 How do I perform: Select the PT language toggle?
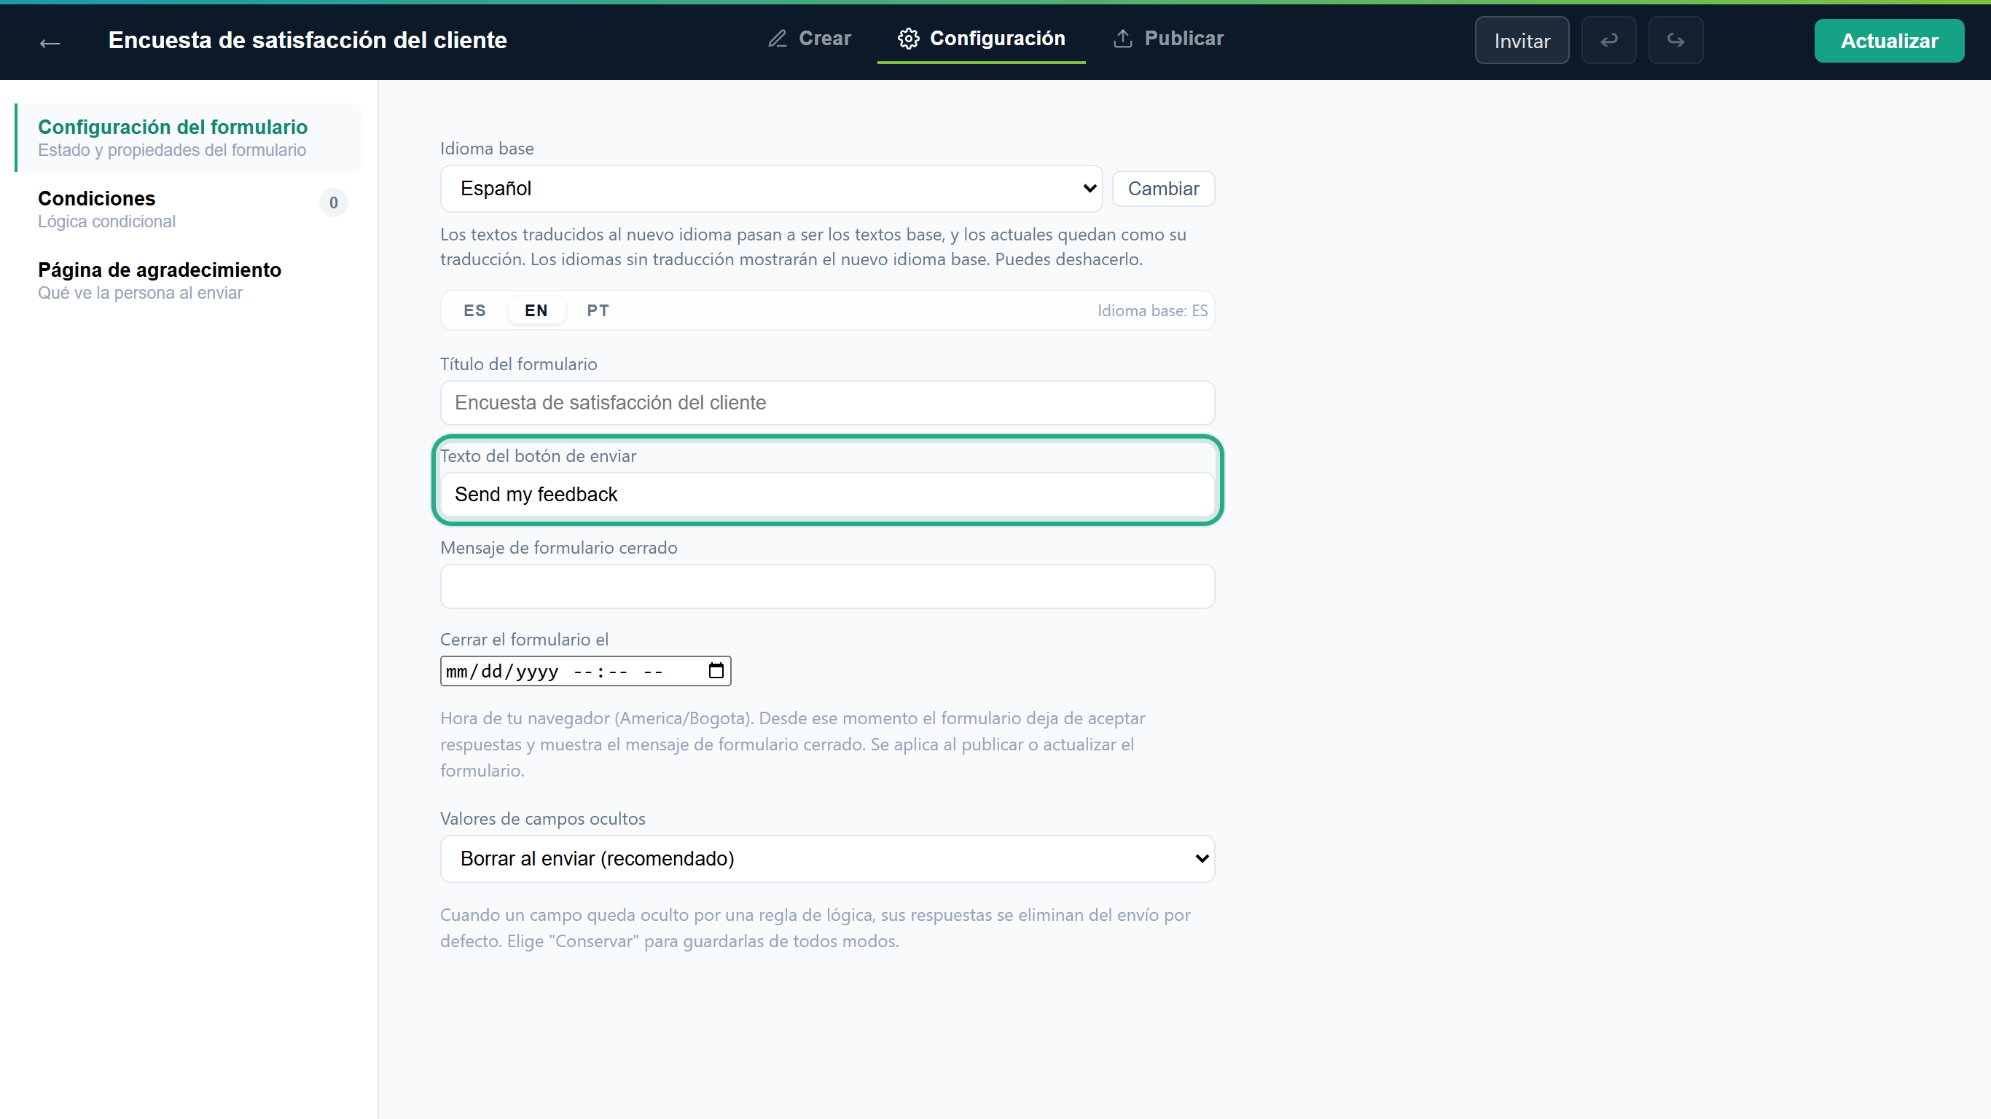pyautogui.click(x=598, y=310)
